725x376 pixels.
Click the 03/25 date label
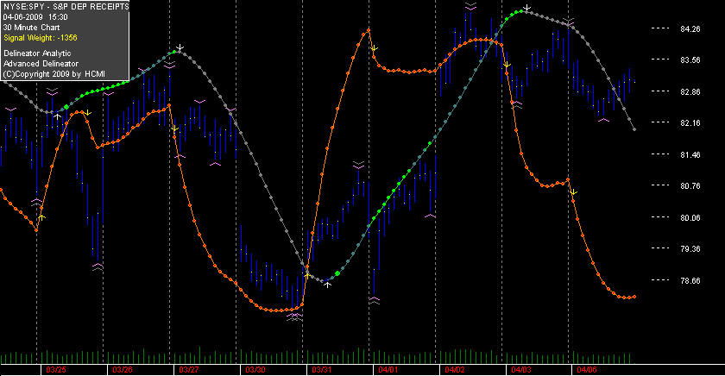56,370
